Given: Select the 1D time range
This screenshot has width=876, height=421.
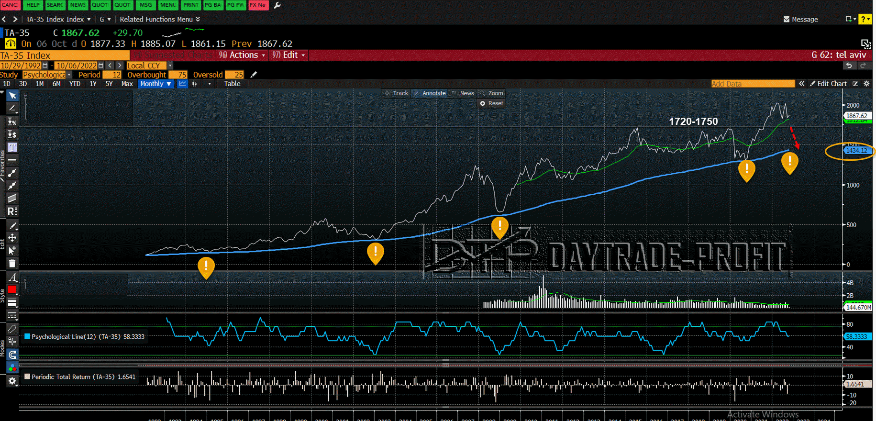Looking at the screenshot, I should click(7, 84).
